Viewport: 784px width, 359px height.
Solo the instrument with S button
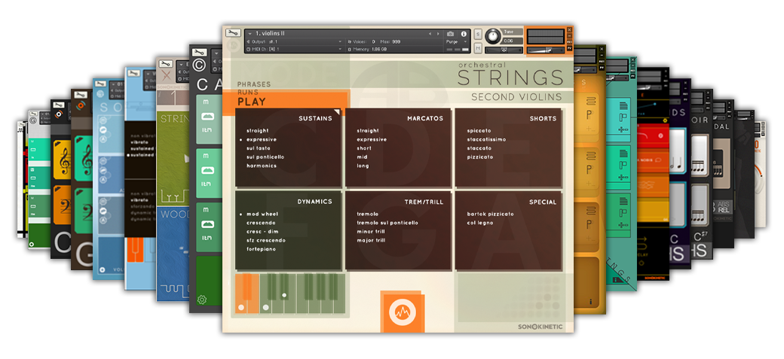(478, 34)
